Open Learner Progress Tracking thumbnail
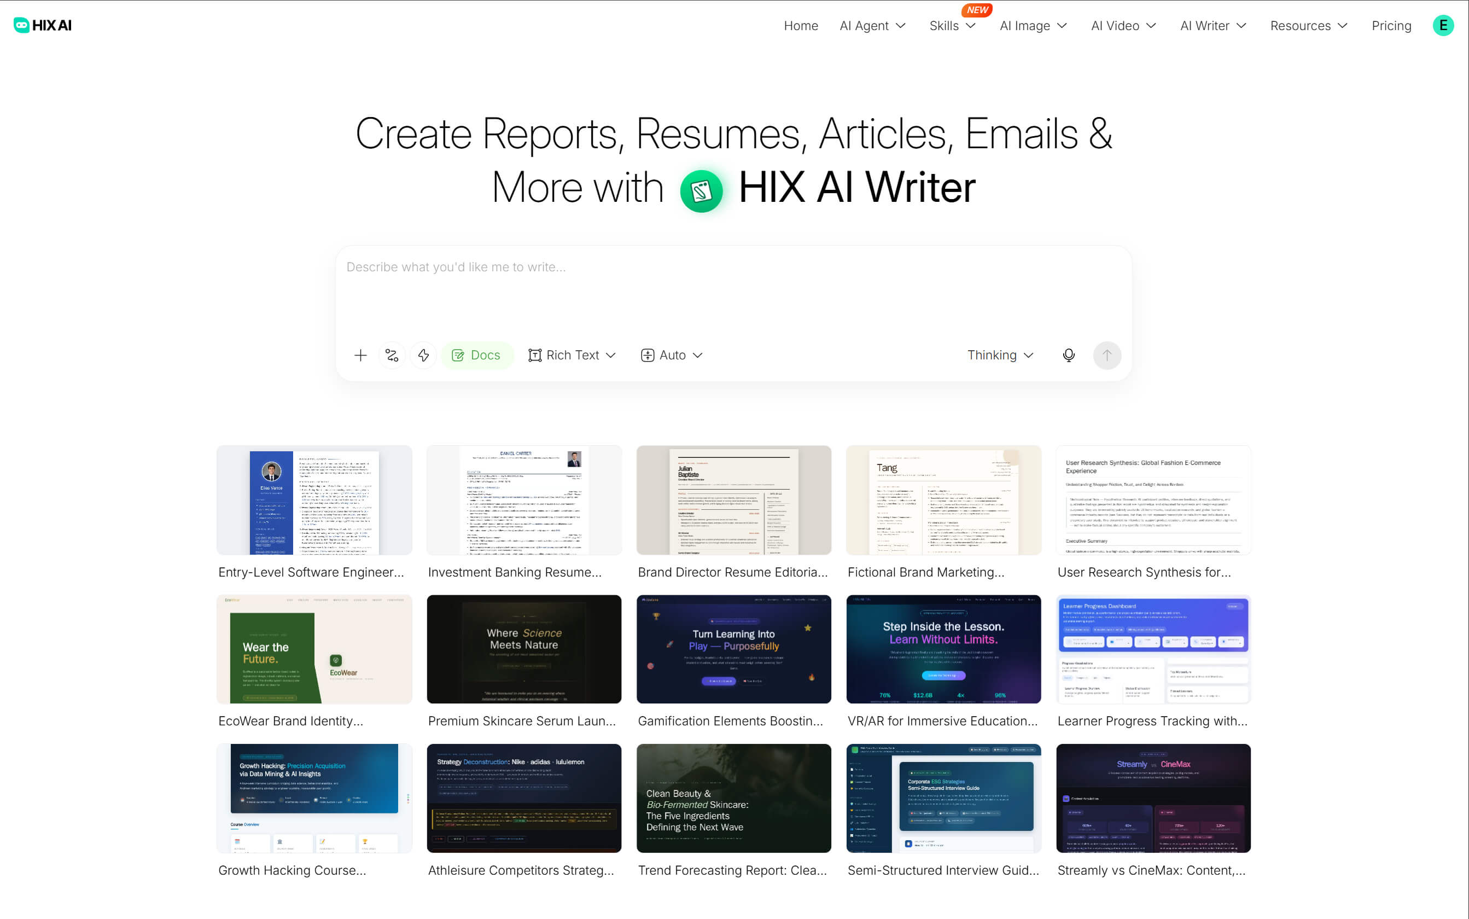This screenshot has width=1469, height=919. tap(1153, 649)
